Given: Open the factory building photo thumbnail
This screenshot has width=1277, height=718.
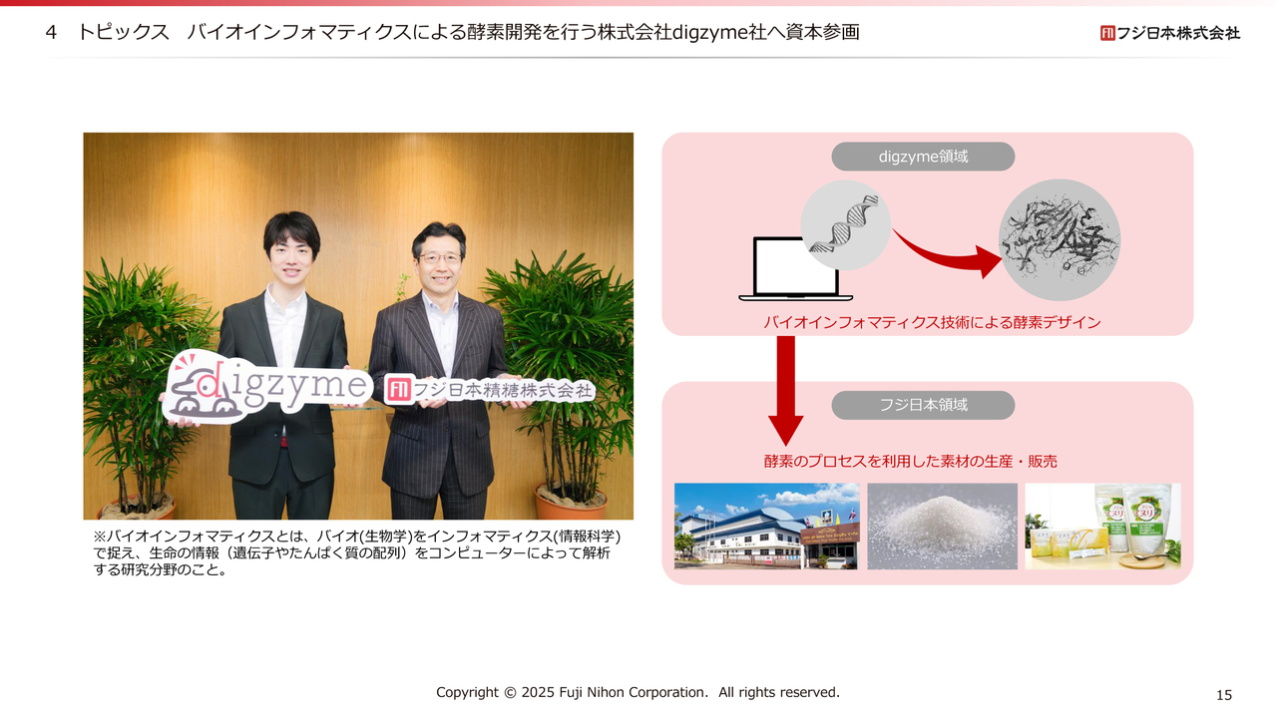Looking at the screenshot, I should (766, 527).
